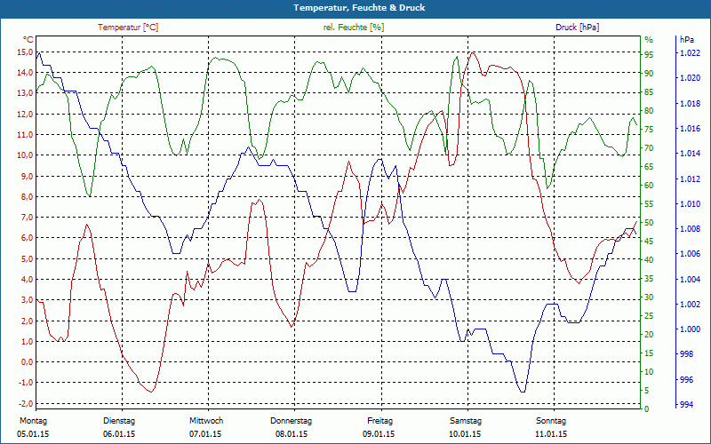
Task: Click the 'Donnerstag' day label
Action: pos(292,421)
